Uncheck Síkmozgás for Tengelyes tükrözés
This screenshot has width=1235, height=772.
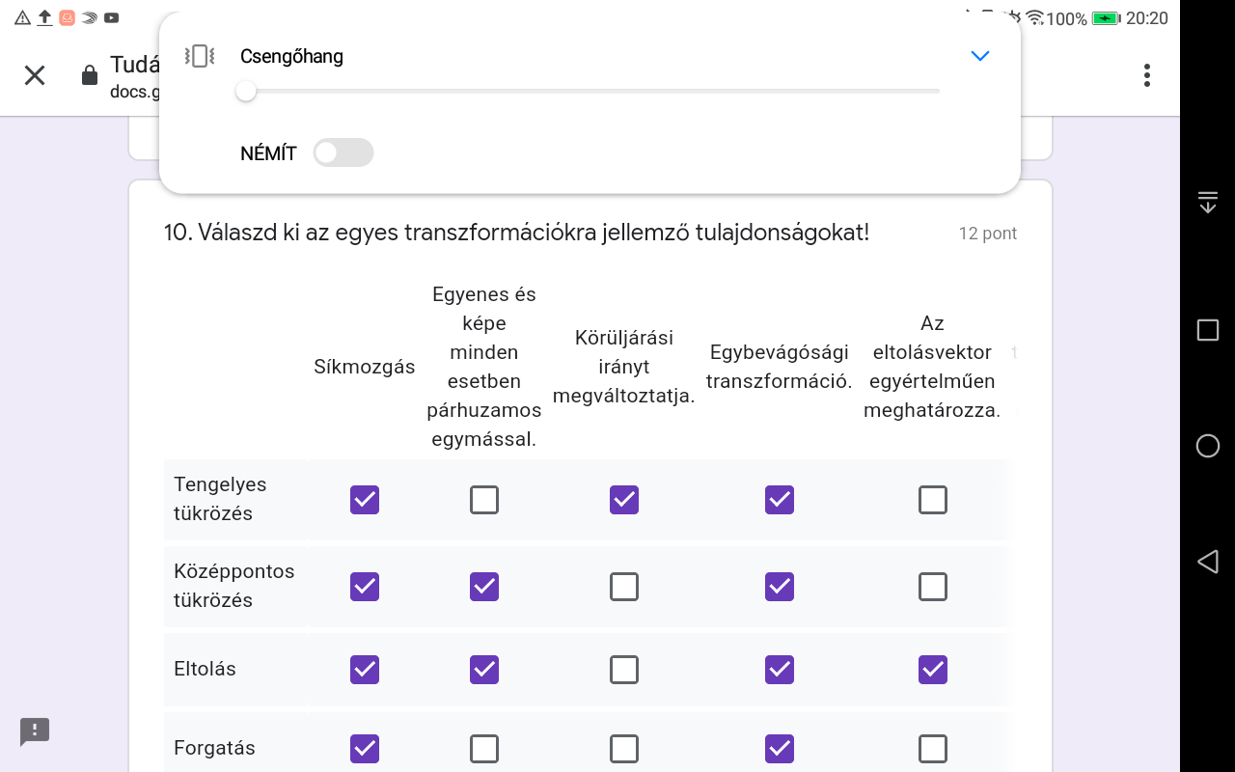click(365, 500)
